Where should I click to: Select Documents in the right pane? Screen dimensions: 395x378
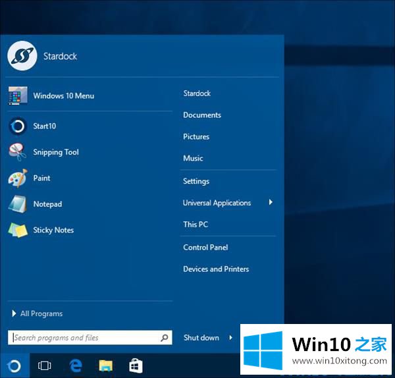click(x=202, y=115)
